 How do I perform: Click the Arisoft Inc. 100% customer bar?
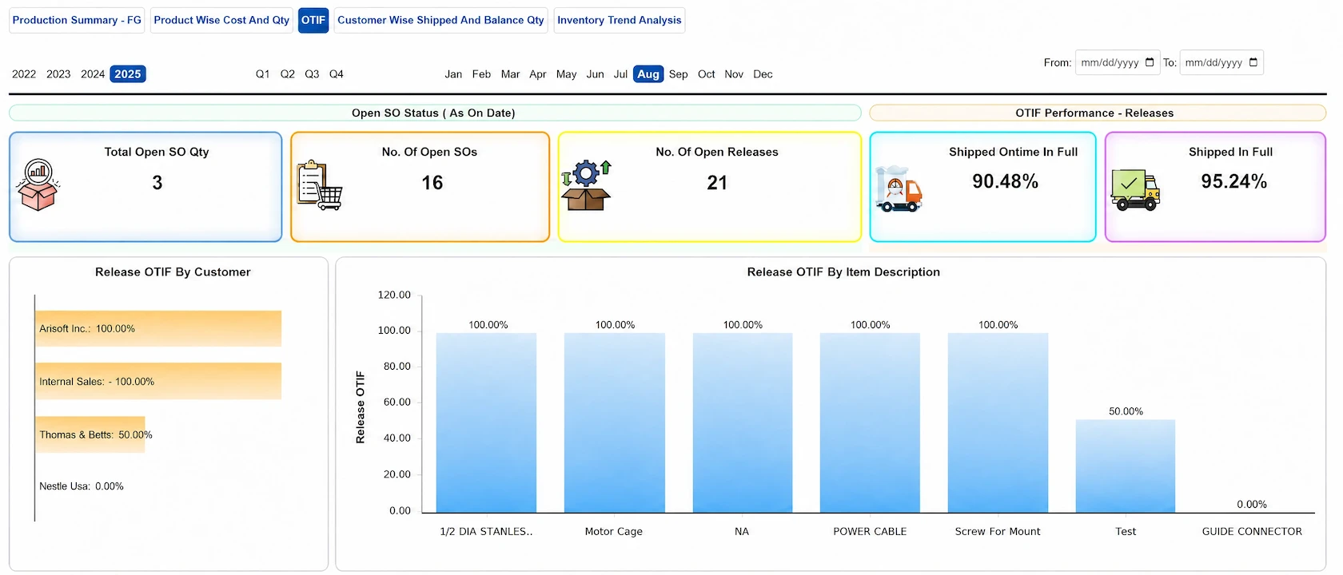(158, 328)
